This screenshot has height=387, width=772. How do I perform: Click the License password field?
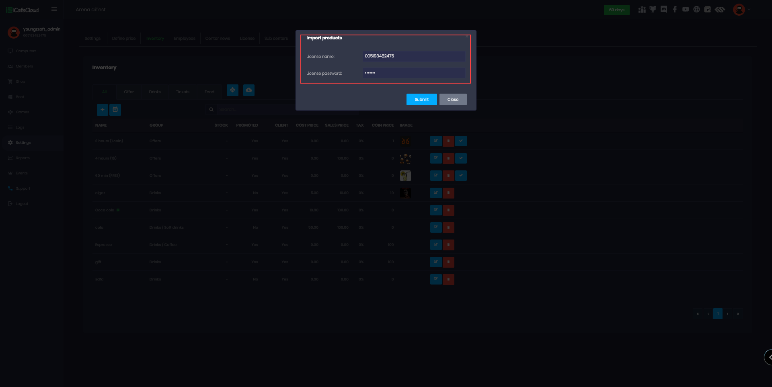pos(414,73)
